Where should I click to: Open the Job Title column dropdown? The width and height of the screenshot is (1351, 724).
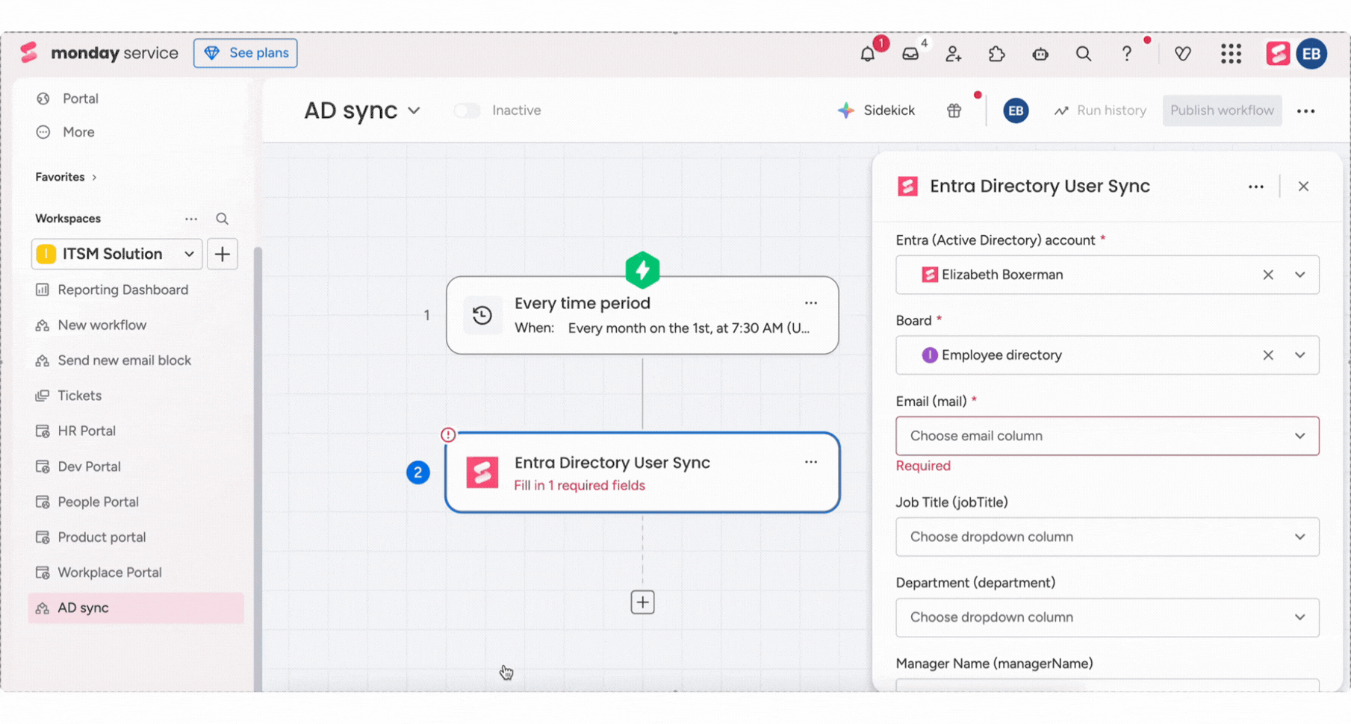pyautogui.click(x=1108, y=537)
